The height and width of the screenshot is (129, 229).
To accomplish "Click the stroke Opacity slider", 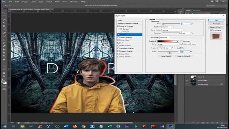I will click(171, 33).
